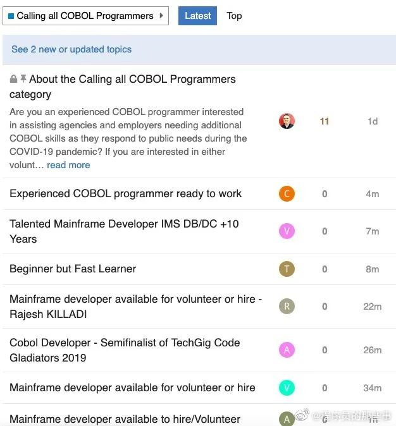Expand category selector using its arrow
Image resolution: width=396 pixels, height=426 pixels.
[161, 16]
